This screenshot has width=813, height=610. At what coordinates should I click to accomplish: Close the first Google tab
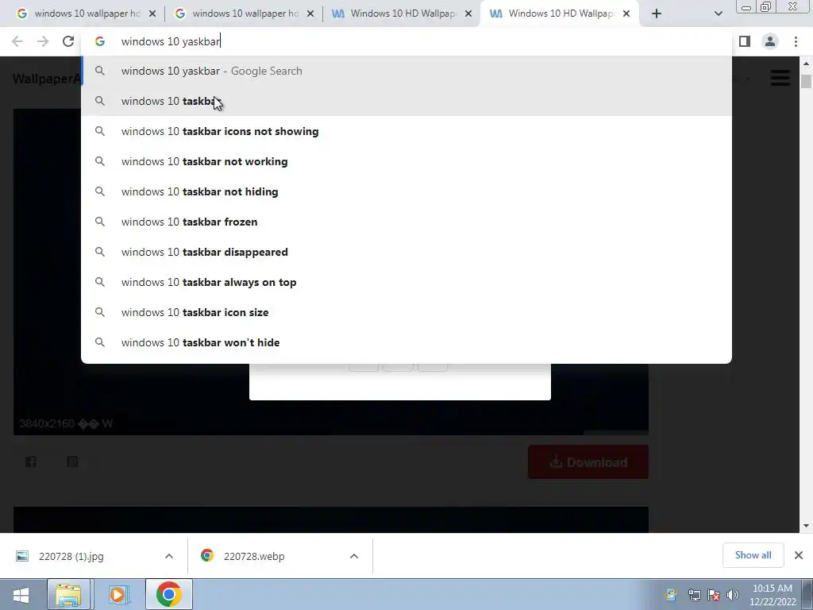tap(152, 14)
